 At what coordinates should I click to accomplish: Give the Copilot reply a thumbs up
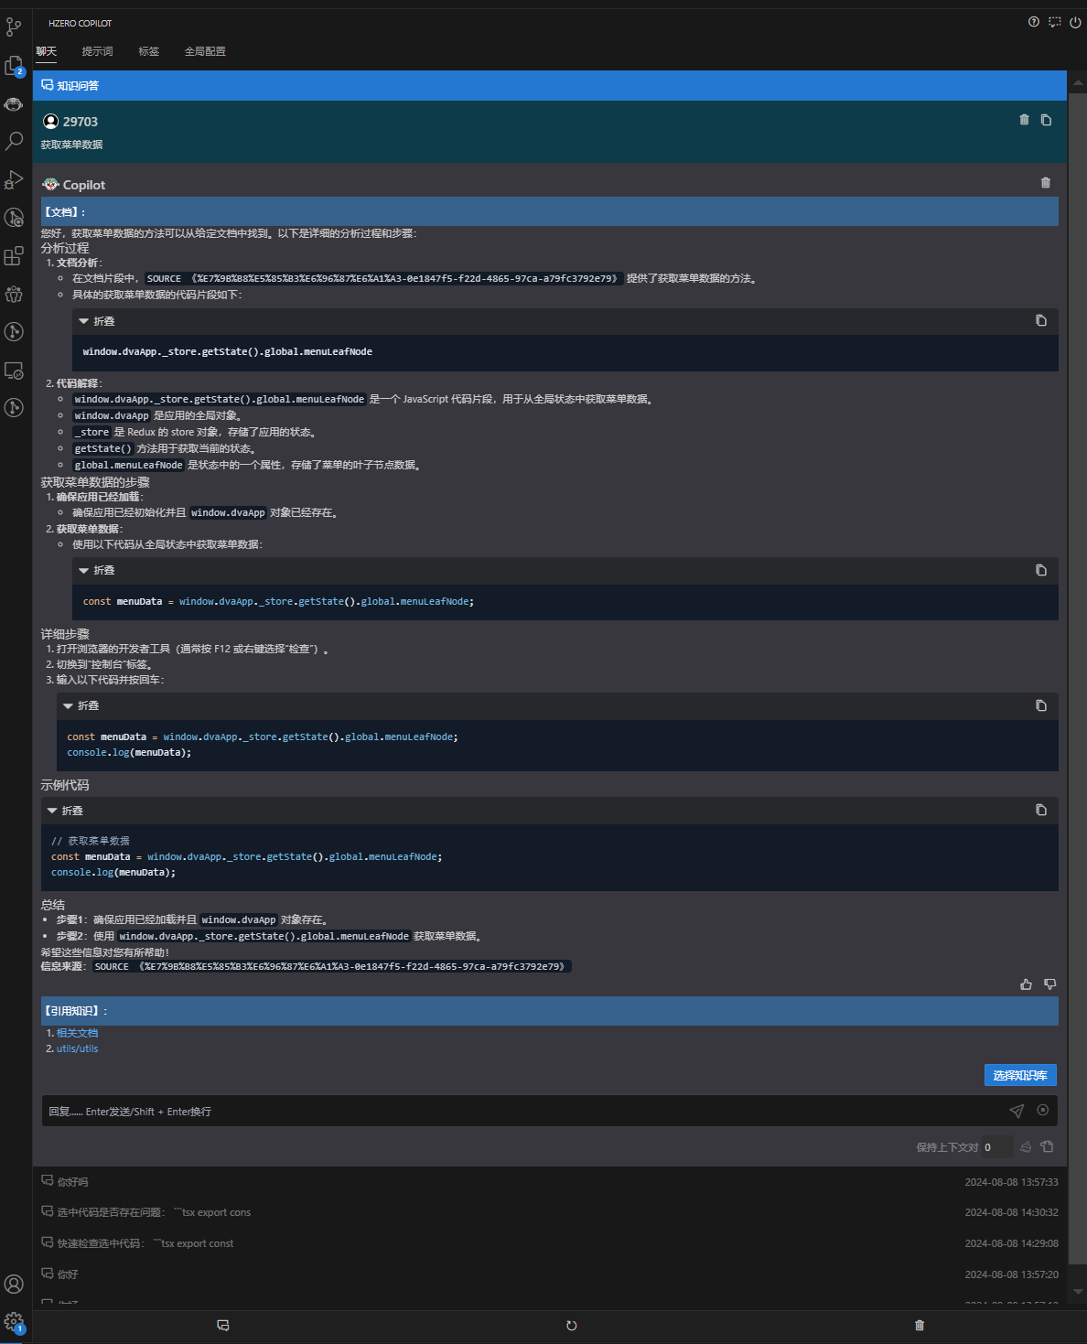(x=1026, y=984)
